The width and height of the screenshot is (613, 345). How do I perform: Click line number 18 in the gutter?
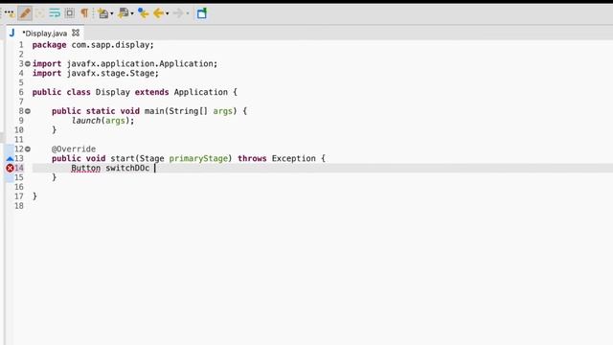(19, 206)
